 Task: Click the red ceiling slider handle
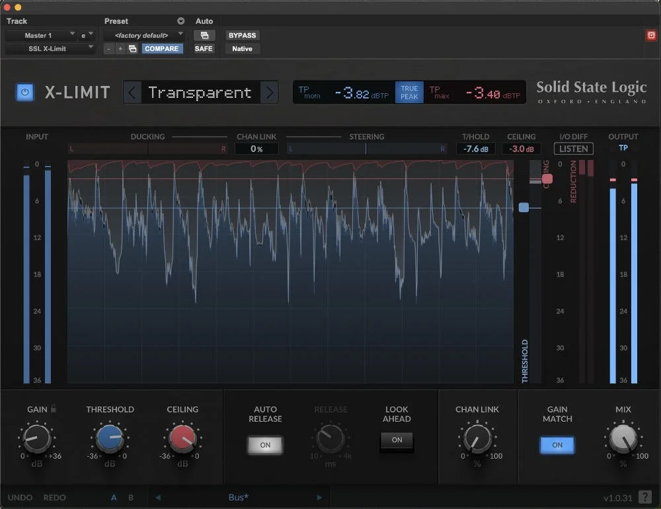coord(547,178)
